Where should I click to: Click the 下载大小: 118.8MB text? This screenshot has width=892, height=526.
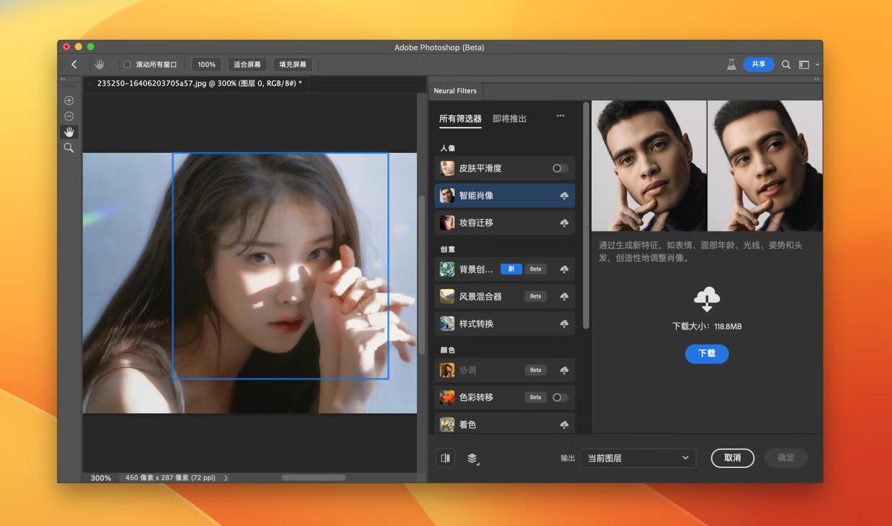tap(707, 326)
